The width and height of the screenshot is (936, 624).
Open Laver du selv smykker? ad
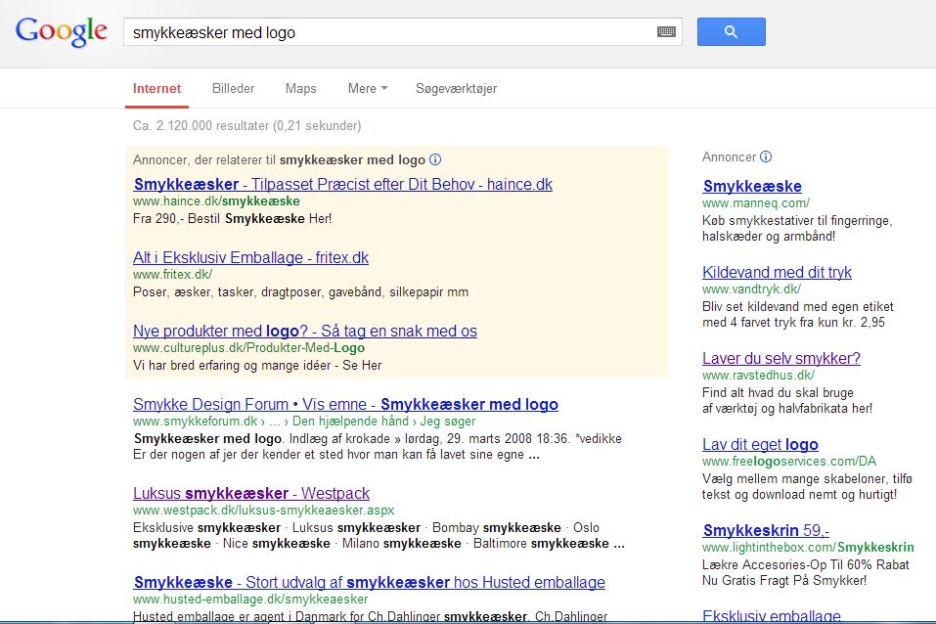[781, 358]
